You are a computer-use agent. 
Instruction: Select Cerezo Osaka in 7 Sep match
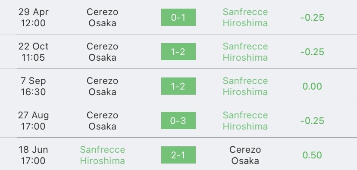pos(103,87)
